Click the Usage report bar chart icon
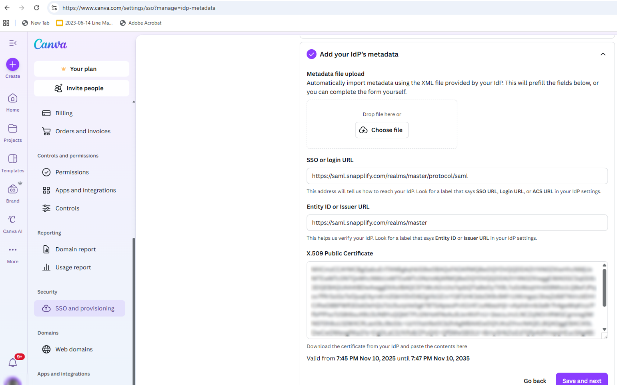Screen dimensions: 617x385 point(46,267)
